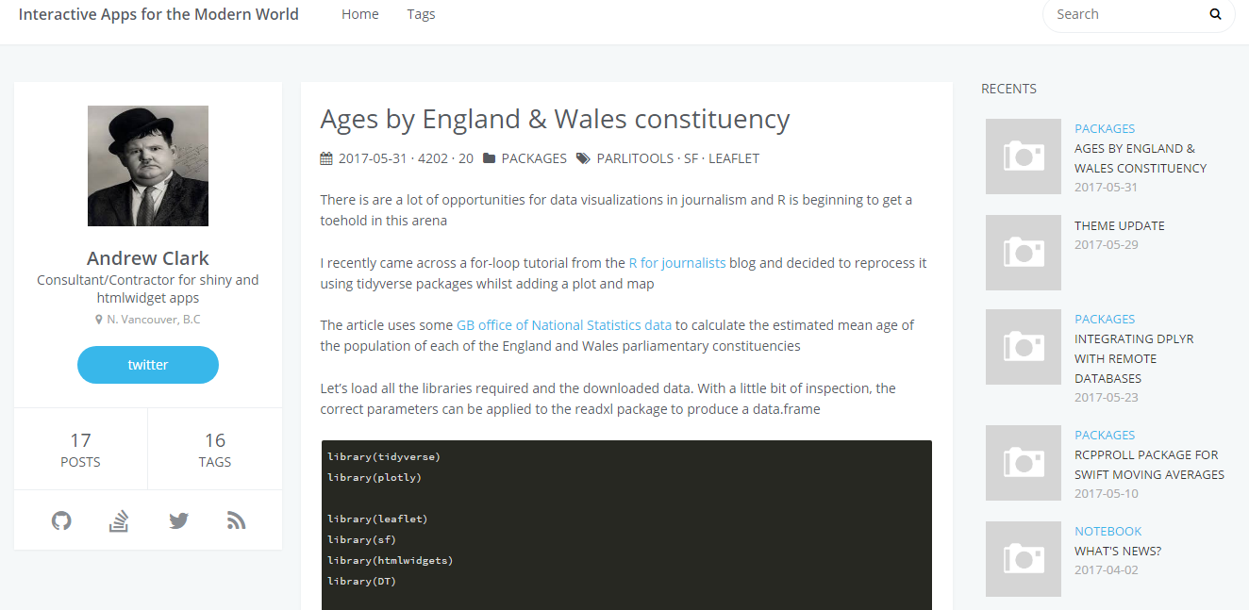This screenshot has width=1249, height=610.
Task: Click the author profile photo
Action: [x=148, y=166]
